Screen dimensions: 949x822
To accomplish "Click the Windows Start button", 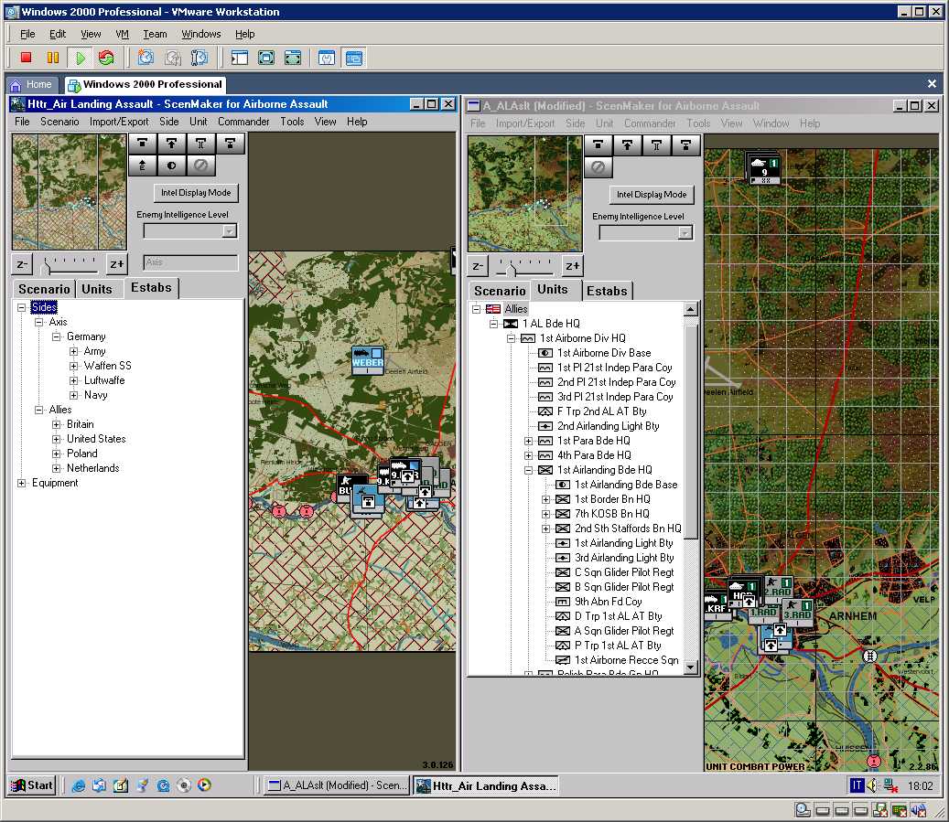I will (x=32, y=785).
